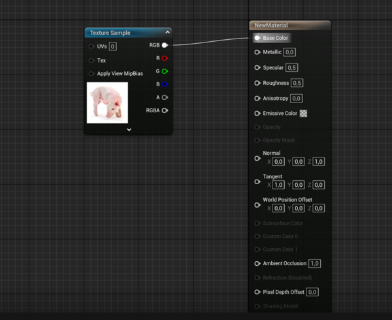This screenshot has width=392, height=320.
Task: Click the Ambient Occlusion value field
Action: (x=315, y=264)
